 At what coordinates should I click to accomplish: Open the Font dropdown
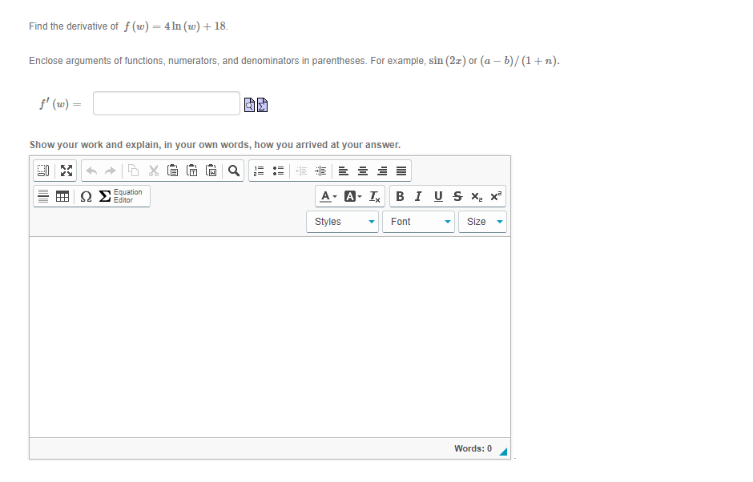click(418, 222)
